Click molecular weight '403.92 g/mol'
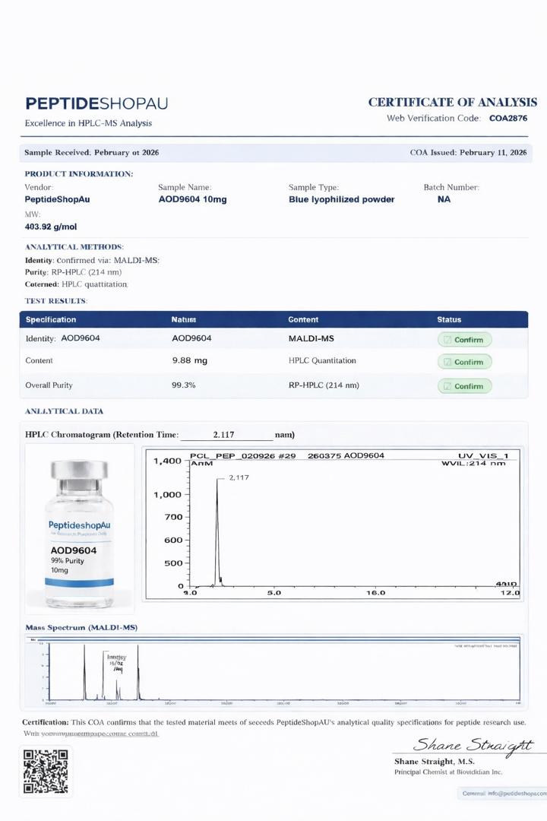Screen dimensions: 547x821 [x=51, y=227]
